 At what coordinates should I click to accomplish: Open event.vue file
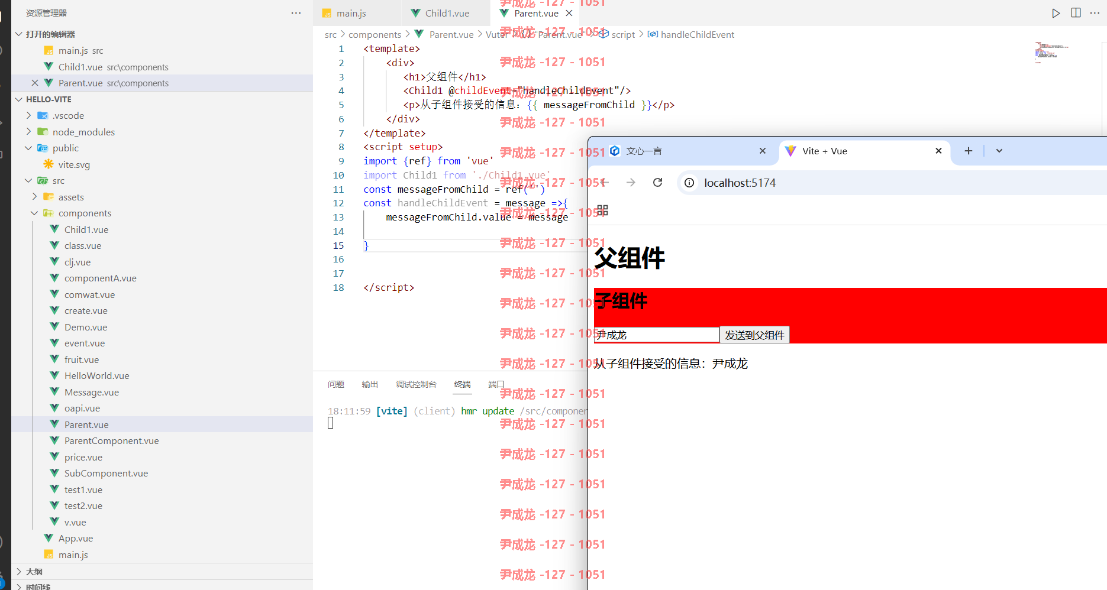(x=85, y=343)
